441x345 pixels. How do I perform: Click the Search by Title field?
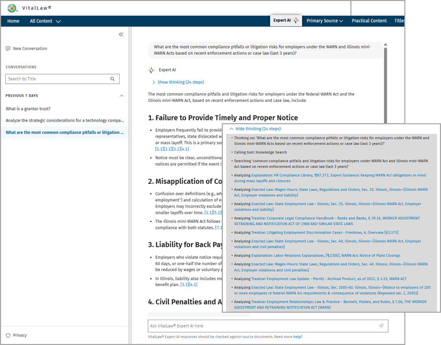pos(62,79)
